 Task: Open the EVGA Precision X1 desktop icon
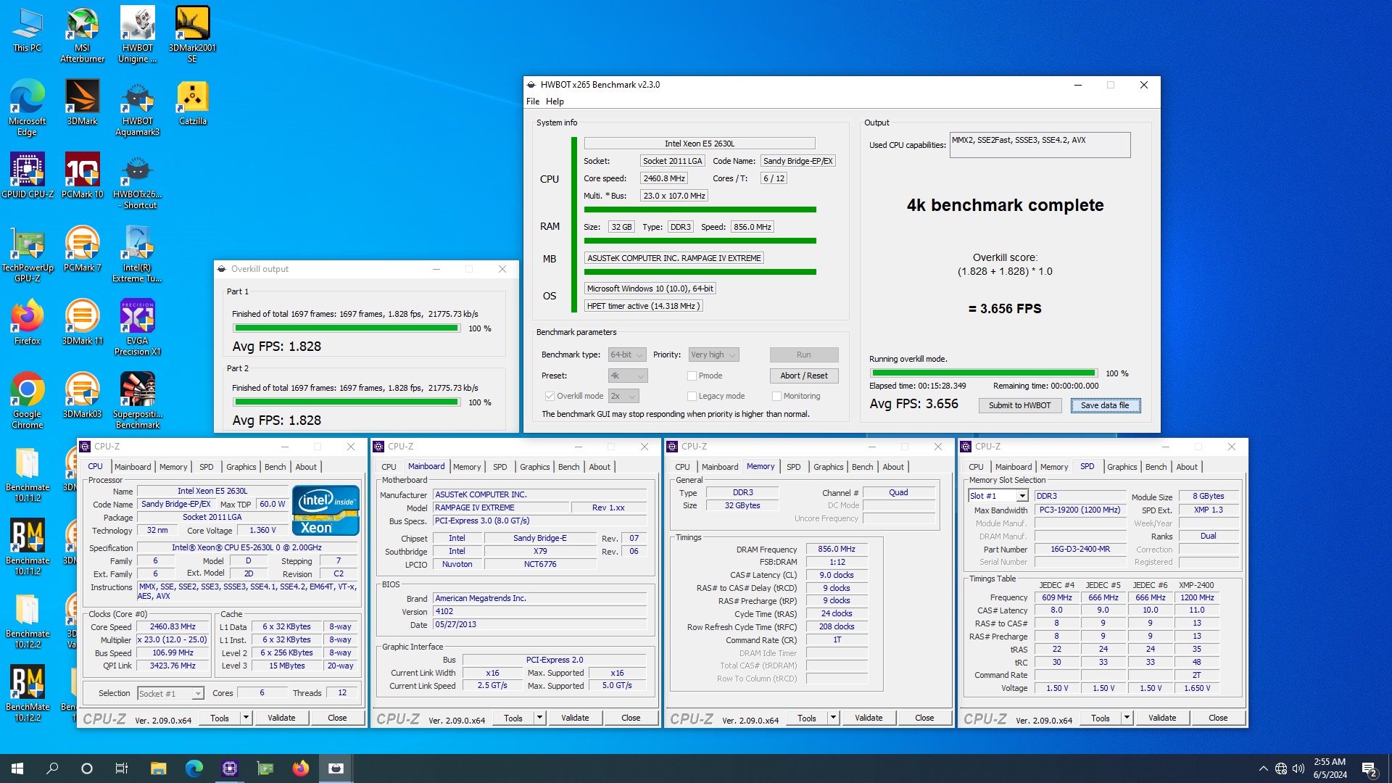tap(137, 328)
